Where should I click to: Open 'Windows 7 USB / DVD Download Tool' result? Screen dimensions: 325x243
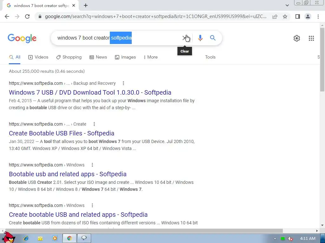coord(90,92)
